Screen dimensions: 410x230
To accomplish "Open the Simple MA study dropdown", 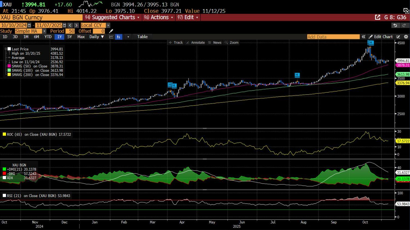I will click(x=44, y=31).
